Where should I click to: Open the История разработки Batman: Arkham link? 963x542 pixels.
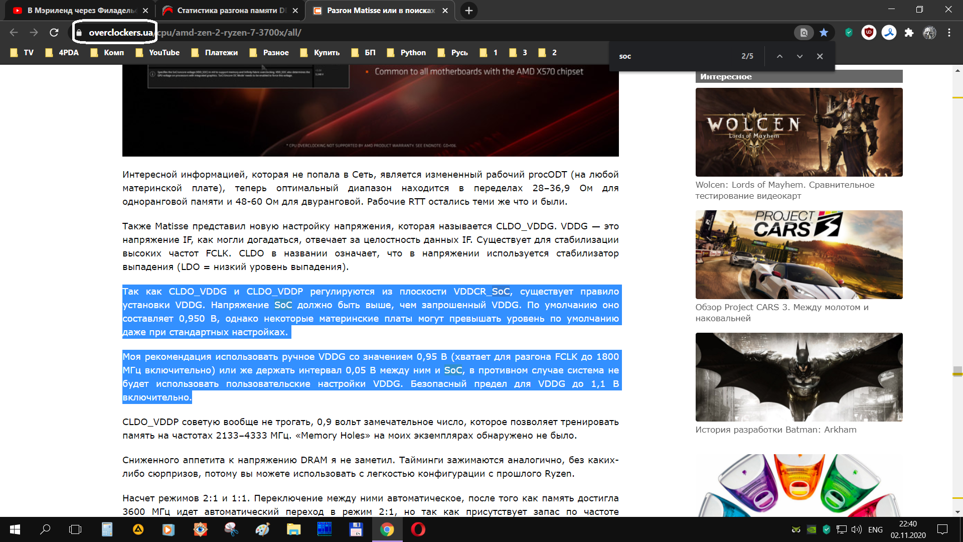775,430
